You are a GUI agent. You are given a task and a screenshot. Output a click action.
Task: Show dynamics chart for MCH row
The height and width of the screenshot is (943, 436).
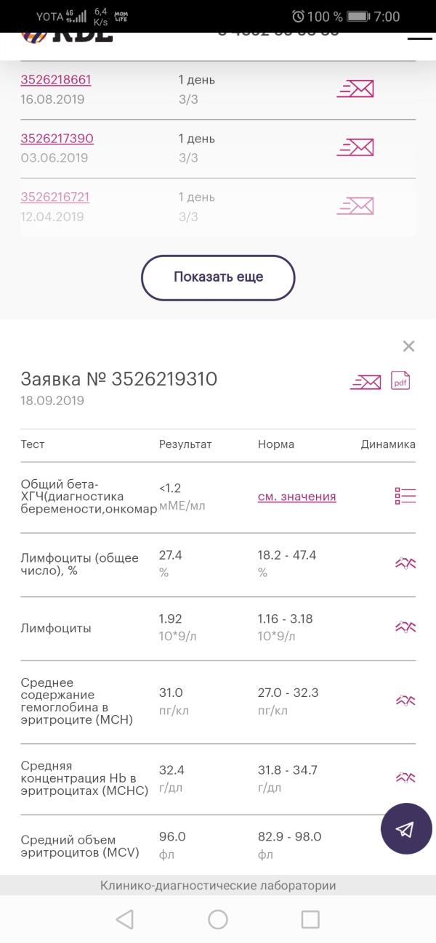pyautogui.click(x=405, y=701)
